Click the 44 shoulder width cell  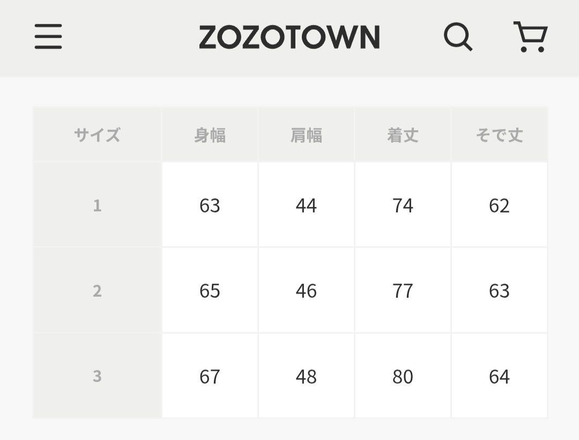(306, 204)
